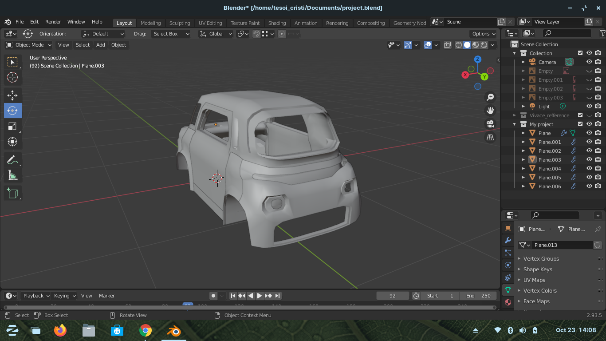This screenshot has height=341, width=606.
Task: Choose the Measure tool
Action: (12, 176)
